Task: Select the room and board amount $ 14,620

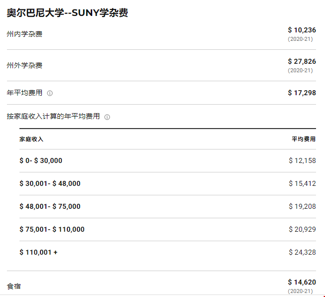Action: 302,282
